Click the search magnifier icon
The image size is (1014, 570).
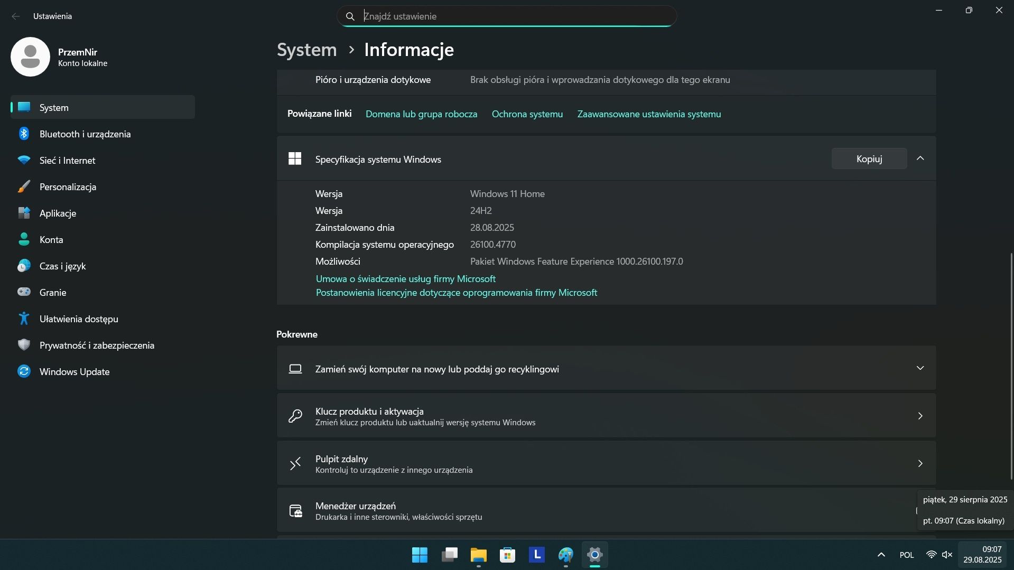(x=350, y=16)
